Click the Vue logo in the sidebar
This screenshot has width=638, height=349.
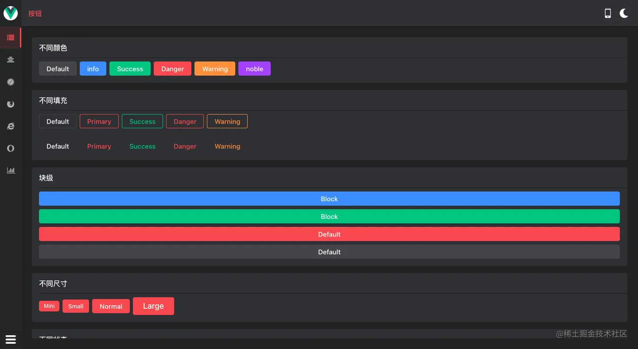tap(11, 13)
